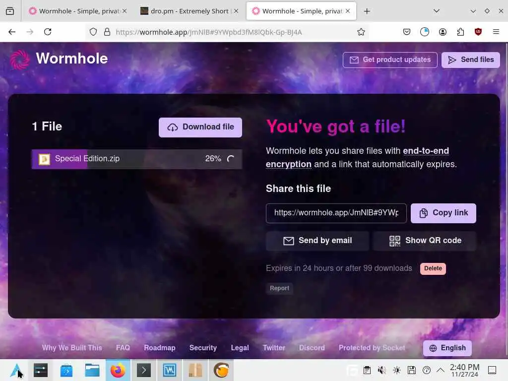Click the Firefox View icon
This screenshot has width=508, height=381.
(10, 11)
